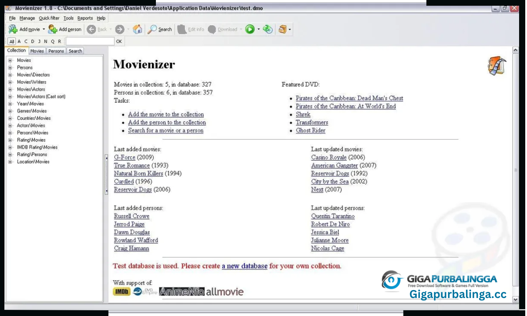
Task: Click the sidebar splitter collapse handle
Action: coord(106,174)
